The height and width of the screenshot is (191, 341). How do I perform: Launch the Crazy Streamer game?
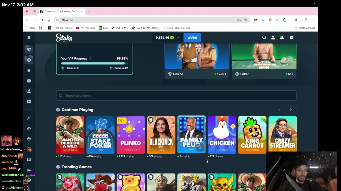pos(283,135)
